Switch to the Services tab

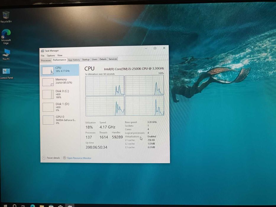coord(113,59)
